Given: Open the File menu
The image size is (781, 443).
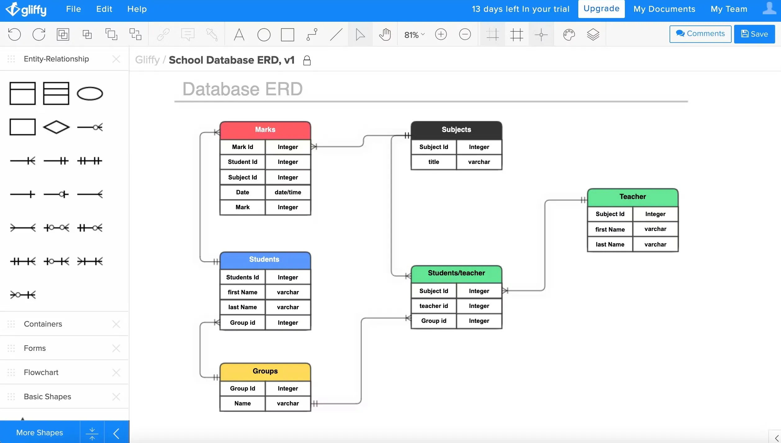Looking at the screenshot, I should [74, 9].
